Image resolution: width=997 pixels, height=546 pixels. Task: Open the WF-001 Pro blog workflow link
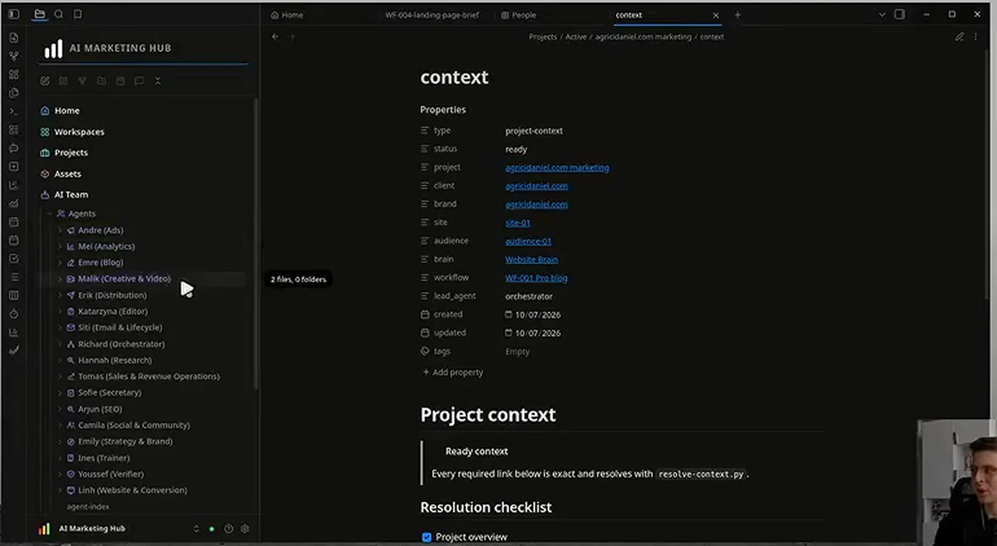(536, 278)
